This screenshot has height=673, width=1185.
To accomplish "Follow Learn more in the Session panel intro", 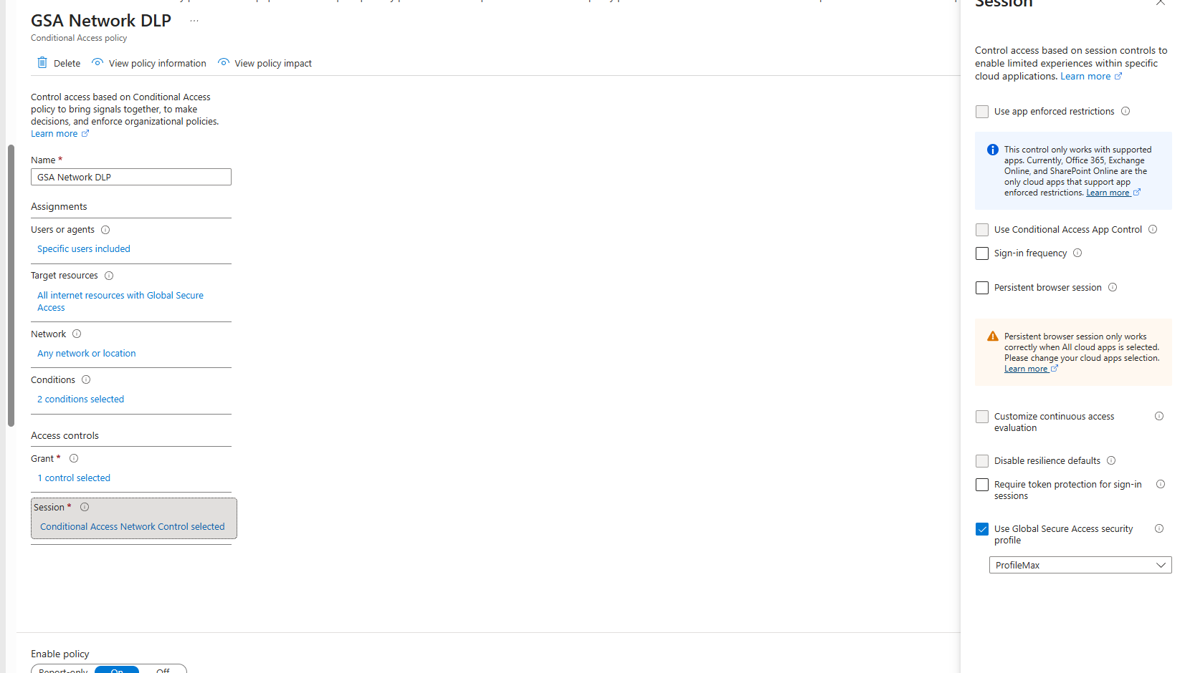I will tap(1091, 77).
